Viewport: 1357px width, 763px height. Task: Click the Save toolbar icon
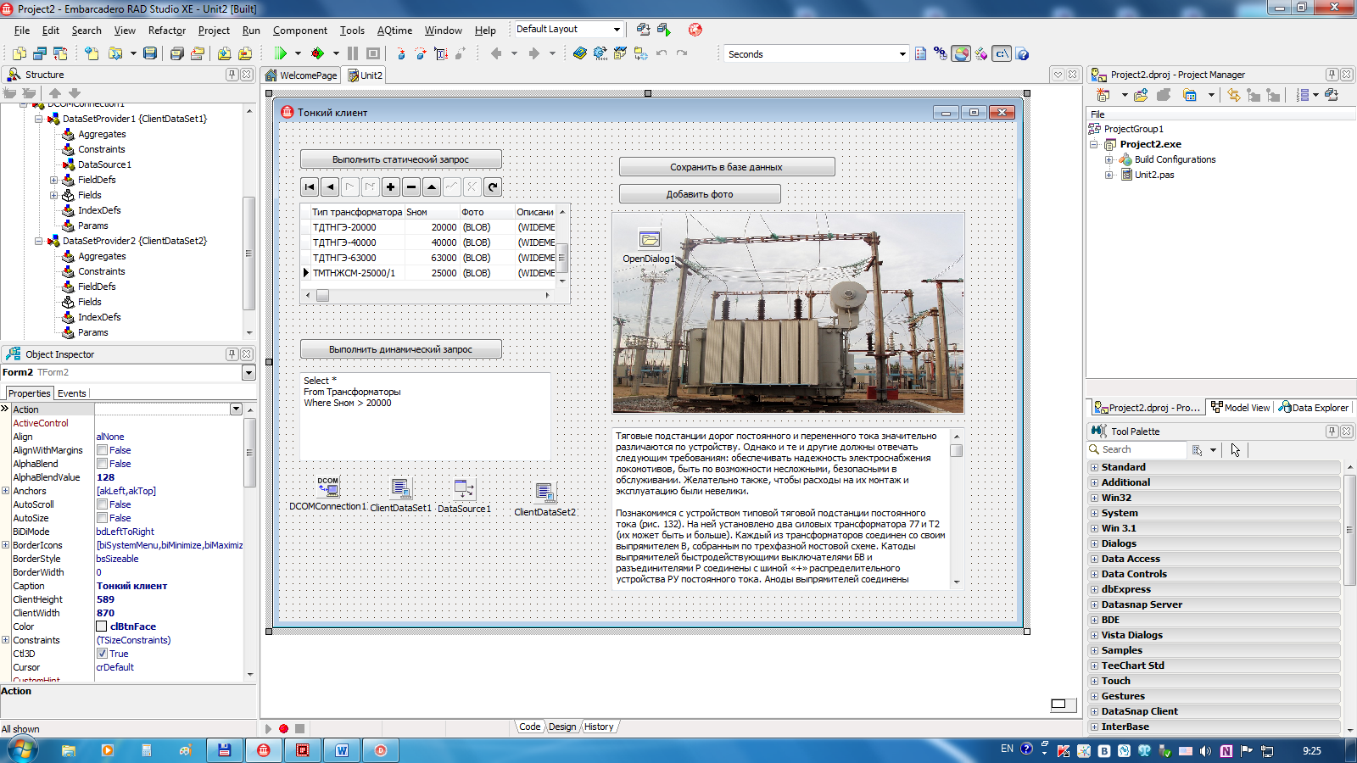[150, 53]
